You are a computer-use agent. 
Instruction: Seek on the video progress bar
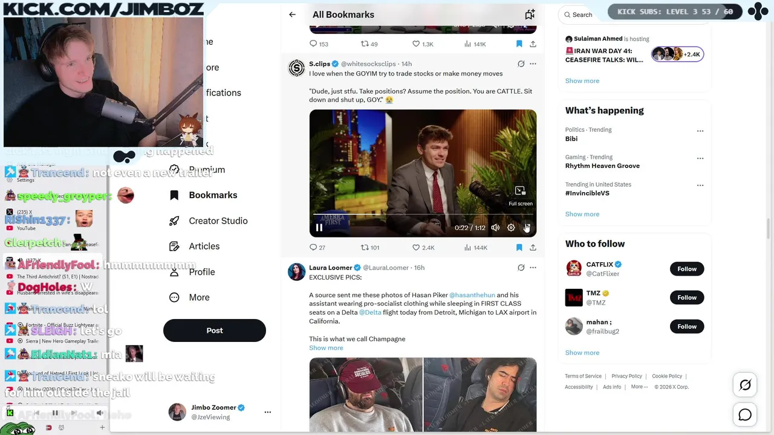(423, 214)
